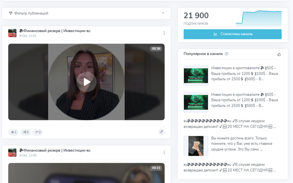The width and height of the screenshot is (293, 183).
Task: Click the subscribers growth chart
Action: 258,19
